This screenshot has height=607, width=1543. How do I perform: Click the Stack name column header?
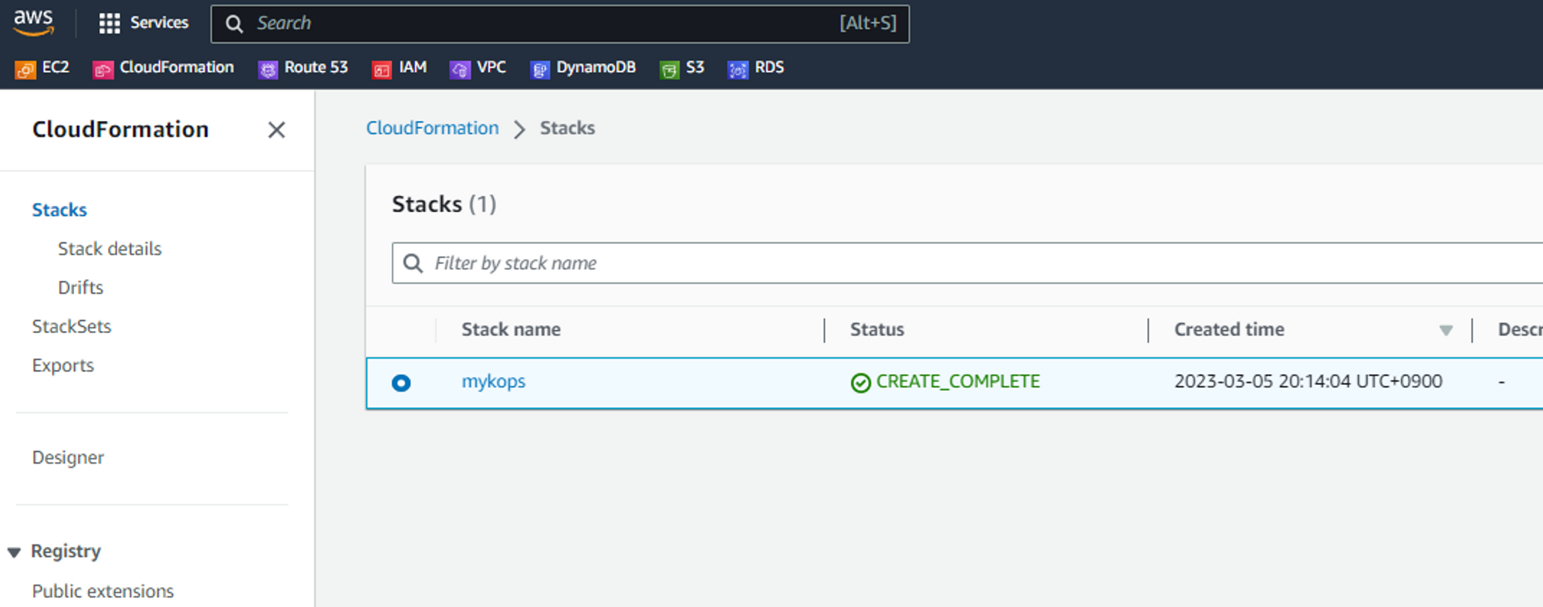pos(511,329)
